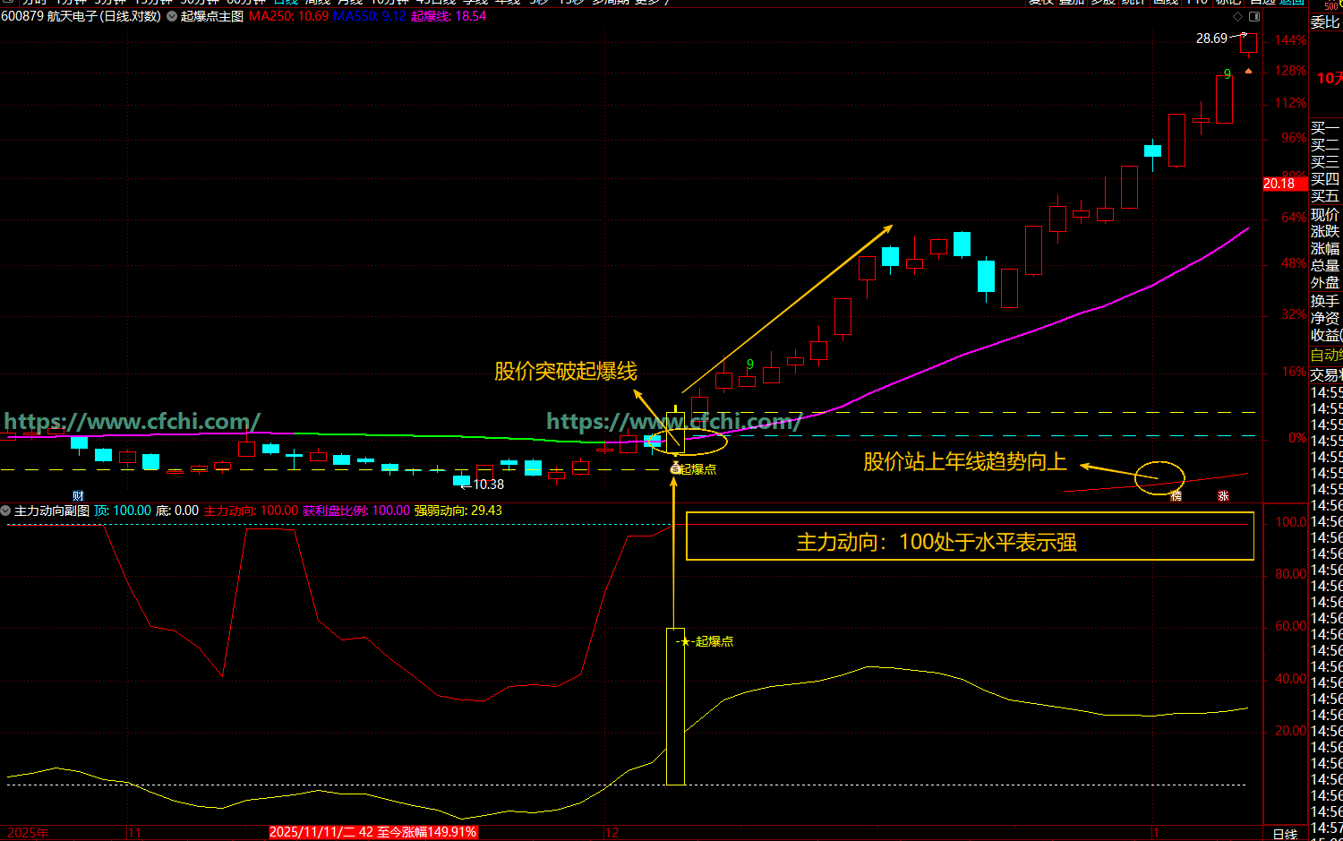The image size is (1343, 841).
Task: Click the 财 marker under the candlesticks
Action: click(78, 495)
